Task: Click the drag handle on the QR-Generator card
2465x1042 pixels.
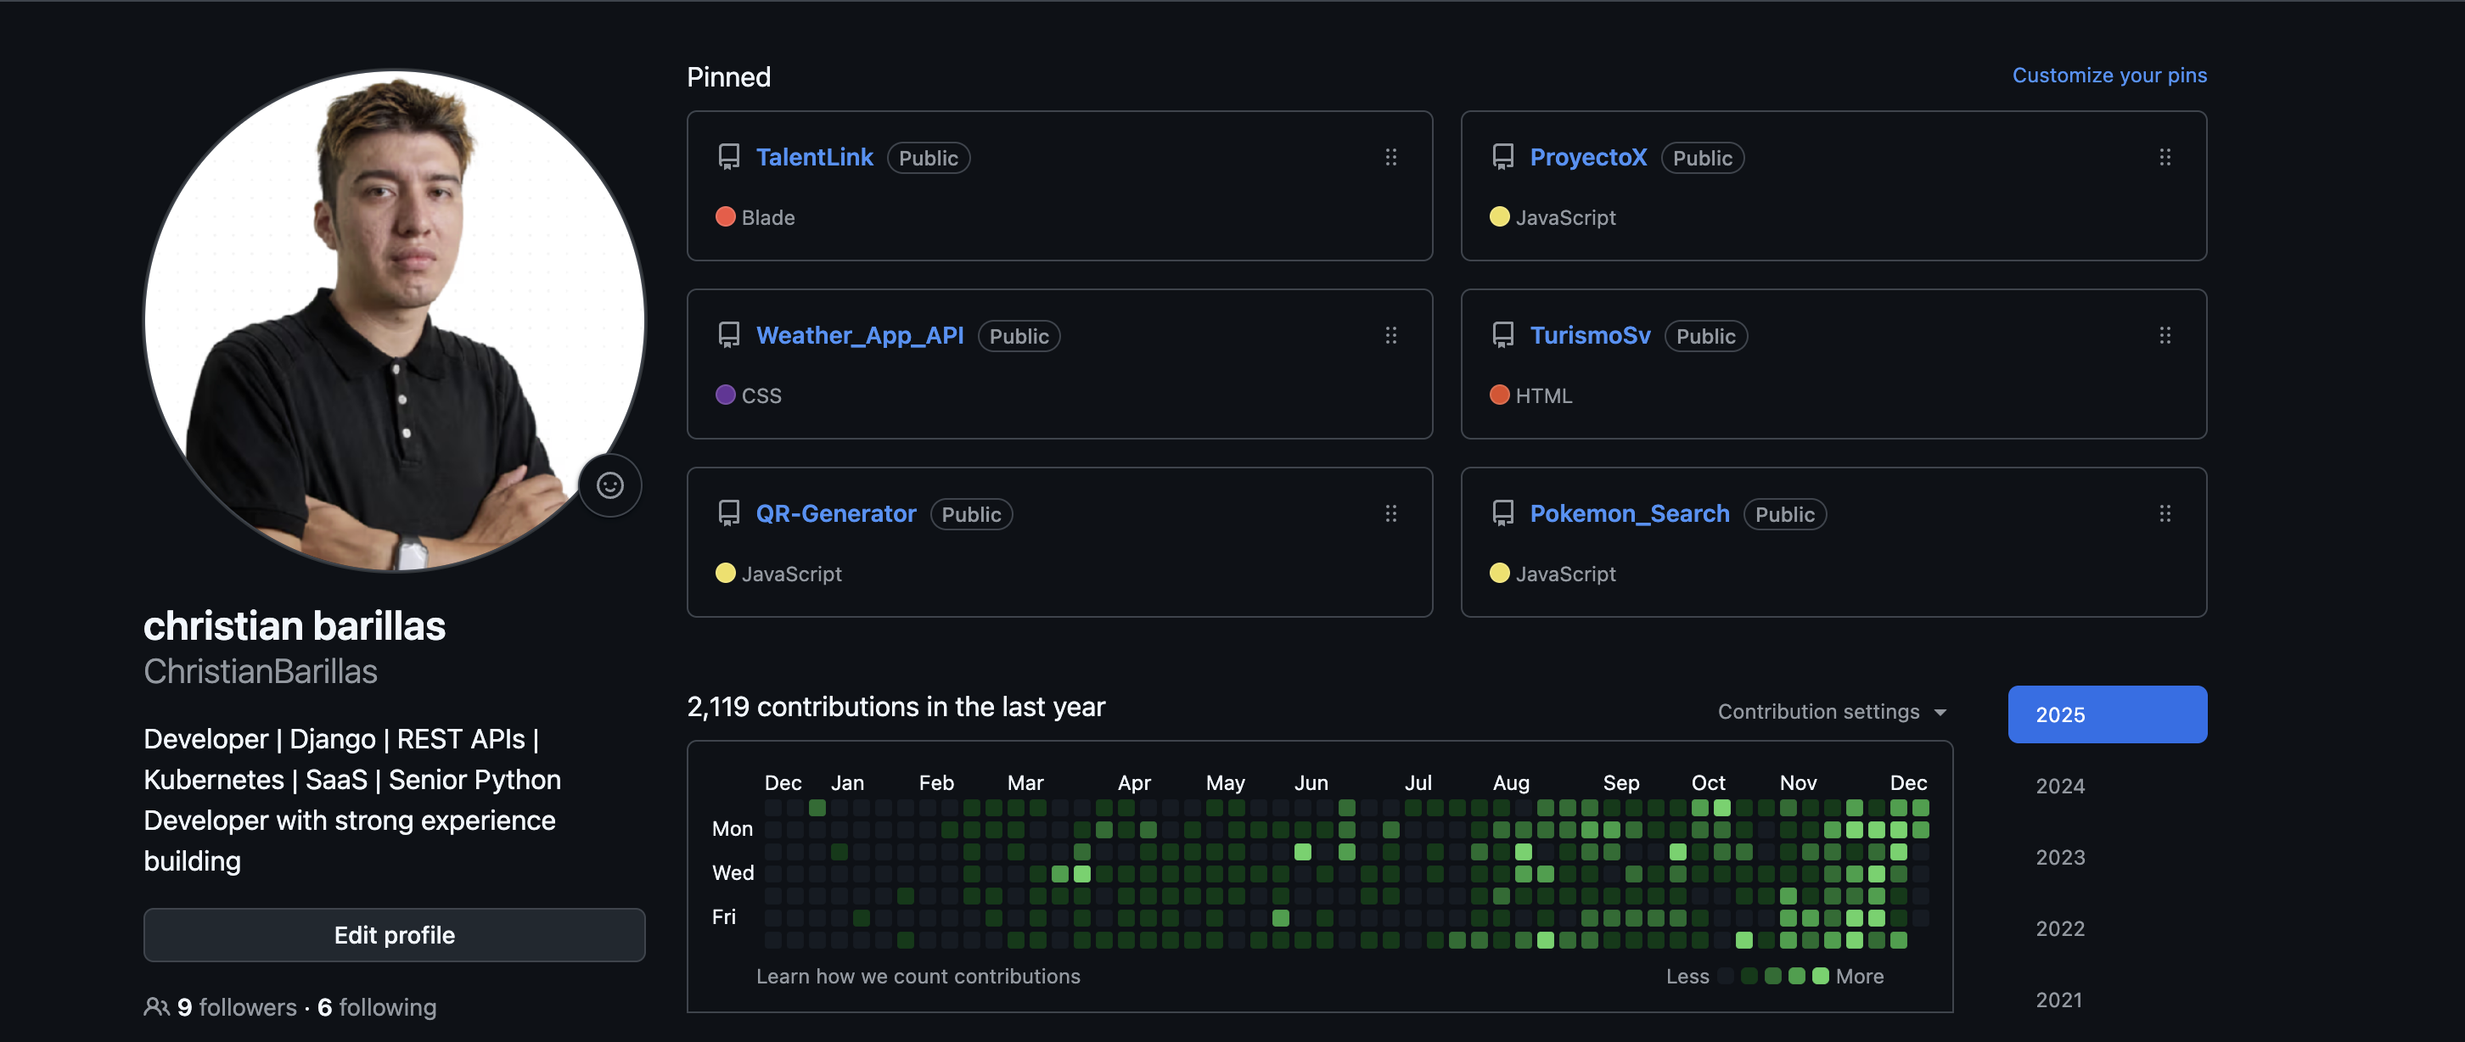Action: tap(1391, 513)
